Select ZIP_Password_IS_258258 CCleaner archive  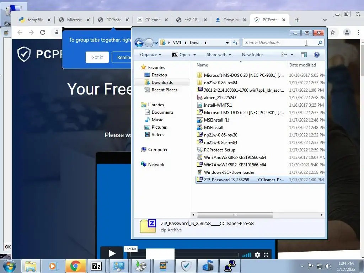tap(260, 180)
